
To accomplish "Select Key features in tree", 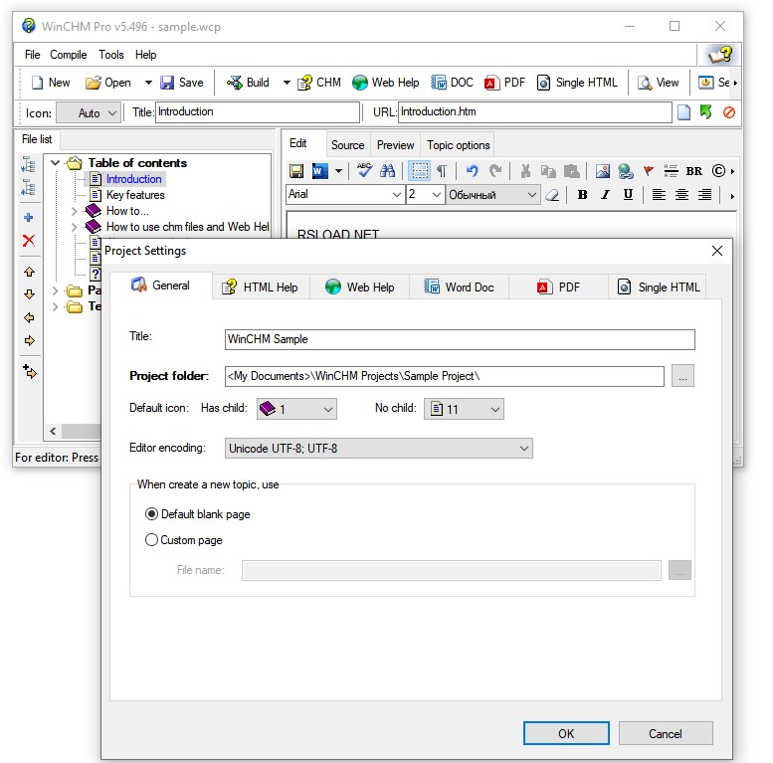I will point(135,195).
